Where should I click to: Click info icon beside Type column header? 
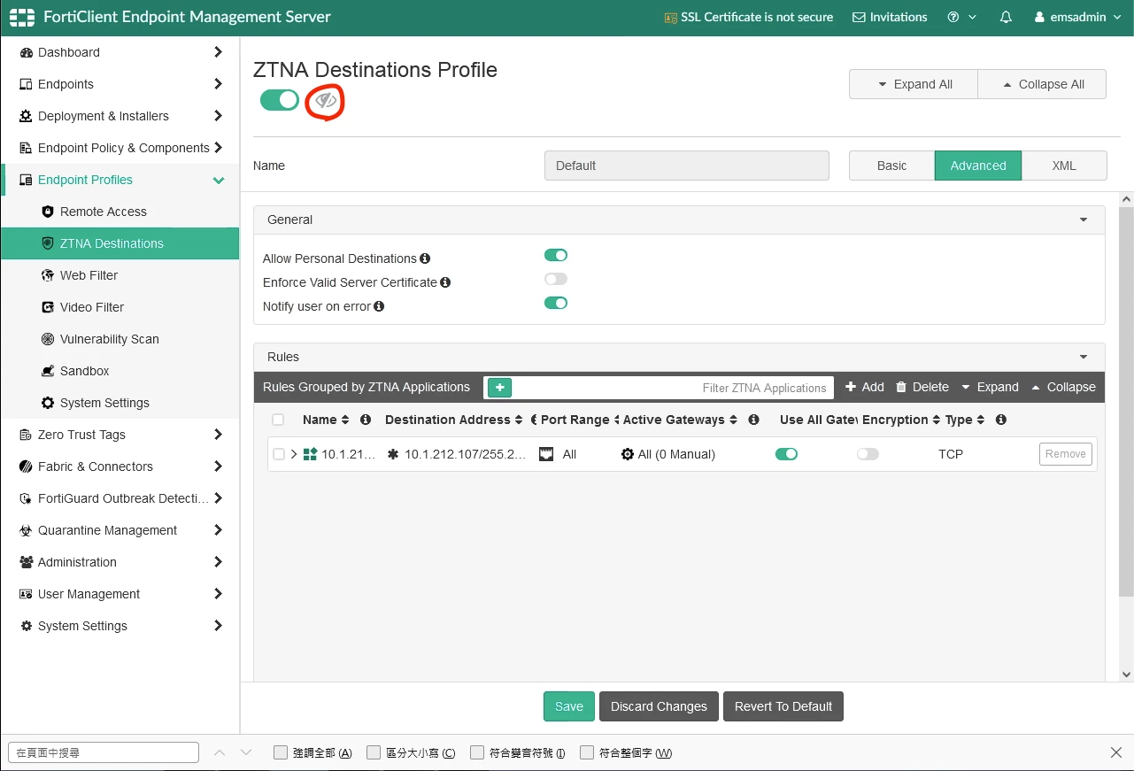coord(1001,420)
